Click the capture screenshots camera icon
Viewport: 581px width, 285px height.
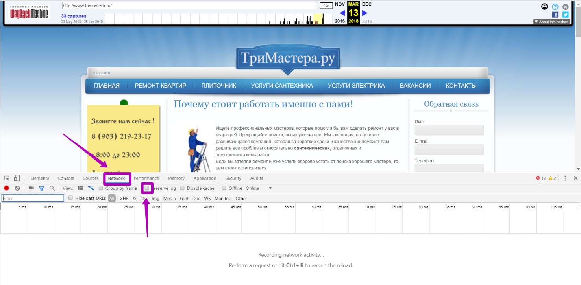[x=31, y=188]
